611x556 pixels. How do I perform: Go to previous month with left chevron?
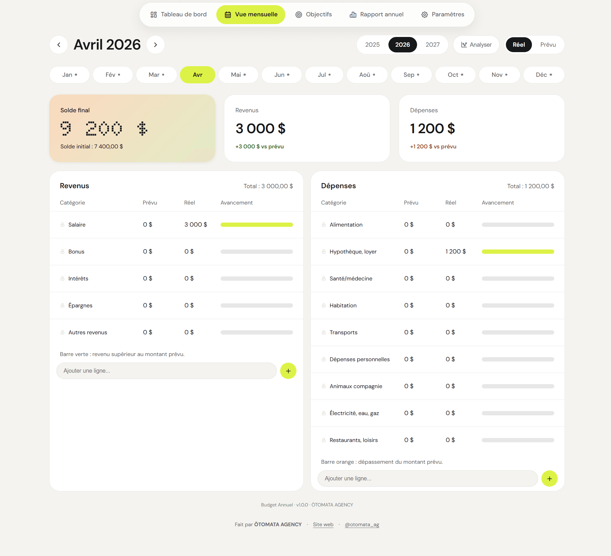pos(59,45)
